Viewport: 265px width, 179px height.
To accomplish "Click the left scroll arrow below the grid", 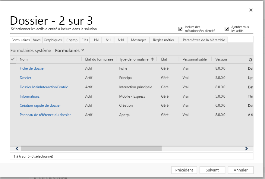I will pyautogui.click(x=17, y=148).
